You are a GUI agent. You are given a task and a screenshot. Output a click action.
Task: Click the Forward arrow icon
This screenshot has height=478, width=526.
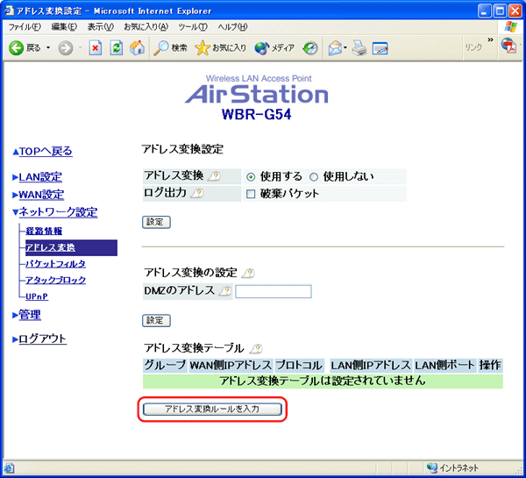[66, 48]
